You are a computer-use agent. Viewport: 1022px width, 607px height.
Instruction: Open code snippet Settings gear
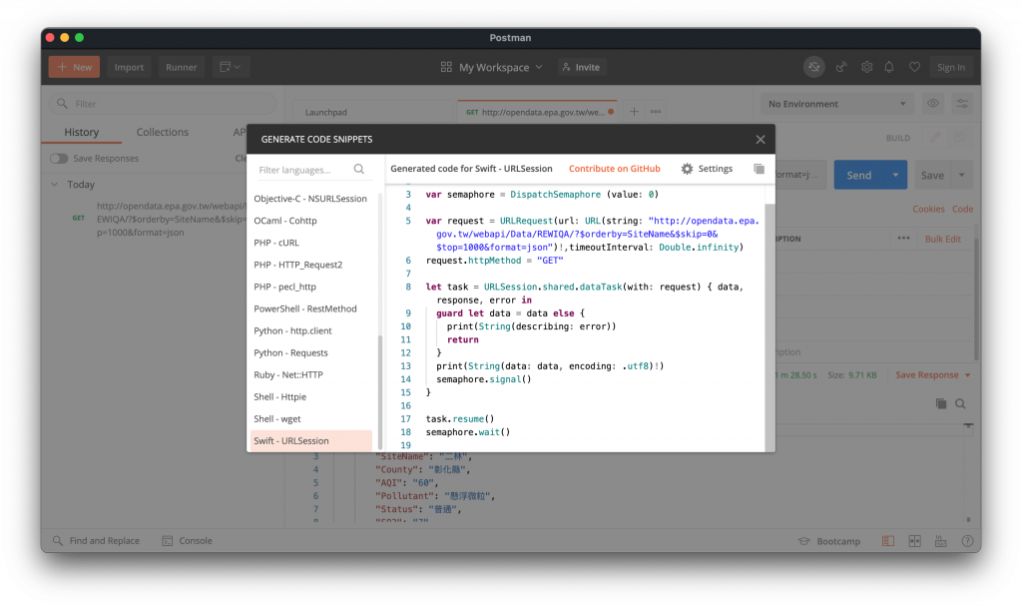pos(708,169)
